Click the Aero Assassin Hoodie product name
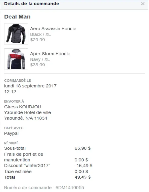The image size is (149, 192). pyautogui.click(x=53, y=29)
